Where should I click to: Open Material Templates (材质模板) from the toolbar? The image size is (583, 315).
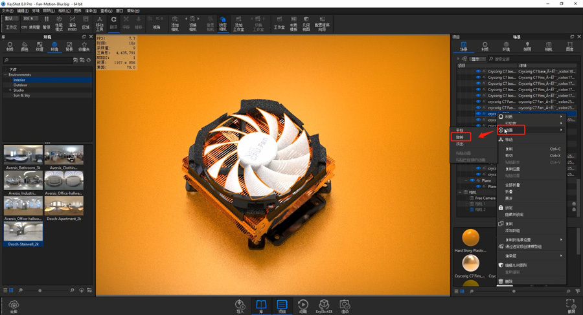point(293,23)
